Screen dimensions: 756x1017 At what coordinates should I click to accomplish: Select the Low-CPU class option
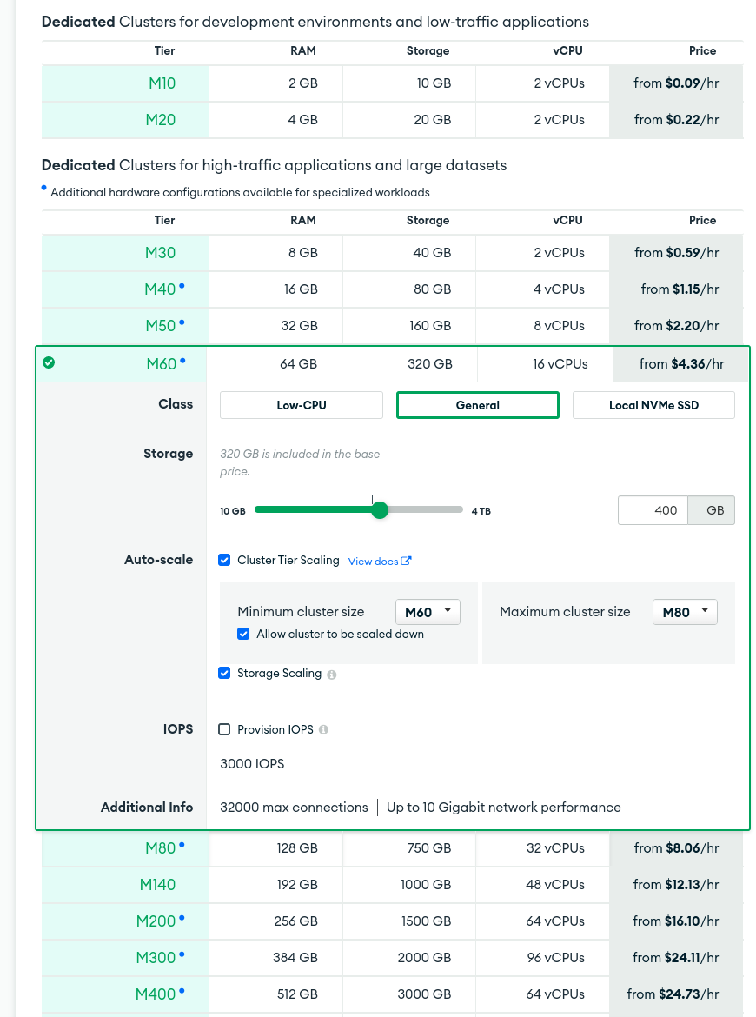click(x=302, y=405)
